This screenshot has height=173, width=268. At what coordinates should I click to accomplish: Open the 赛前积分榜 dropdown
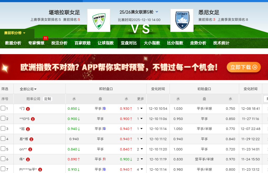coord(15,33)
